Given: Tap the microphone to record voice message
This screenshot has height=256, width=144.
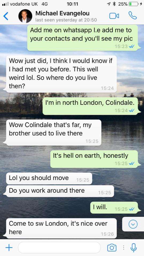Looking at the screenshot, I should [134, 248].
